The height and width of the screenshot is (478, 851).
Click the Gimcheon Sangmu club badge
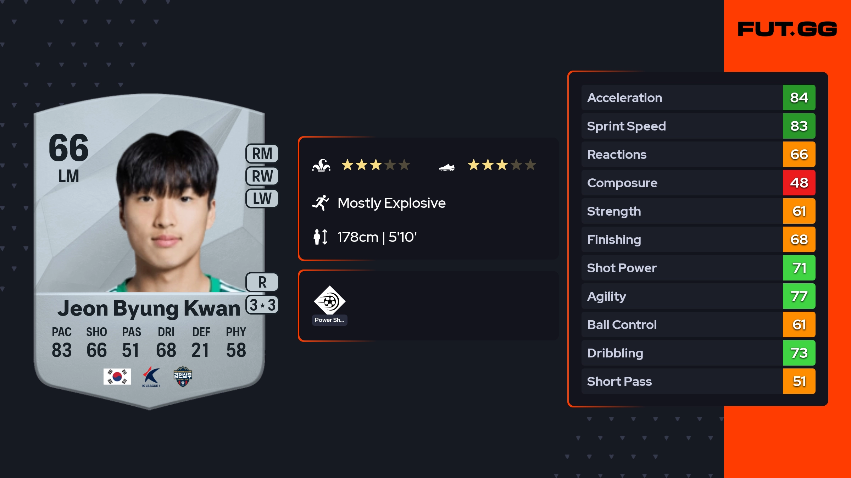pyautogui.click(x=183, y=377)
